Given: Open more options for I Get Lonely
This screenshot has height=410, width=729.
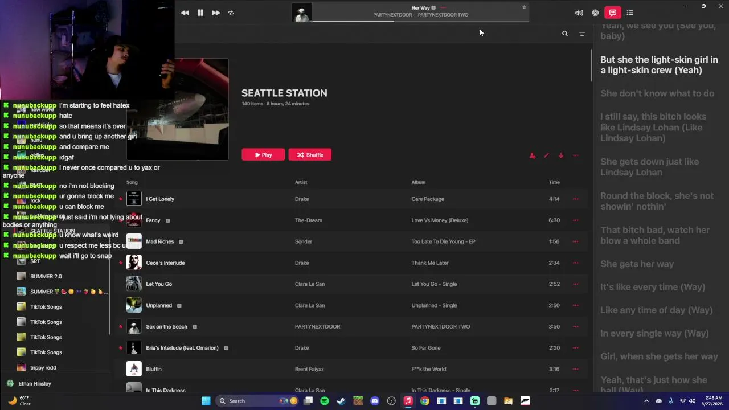Looking at the screenshot, I should pos(576,199).
